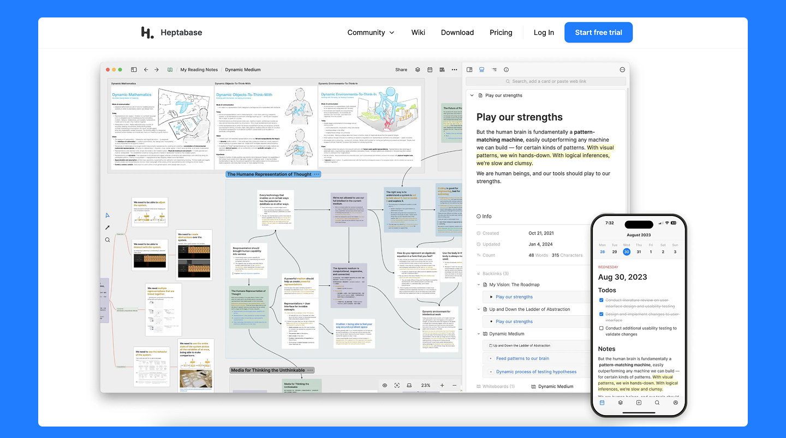786x438 pixels.
Task: Tap the profile icon in phone bottom bar
Action: pyautogui.click(x=675, y=403)
